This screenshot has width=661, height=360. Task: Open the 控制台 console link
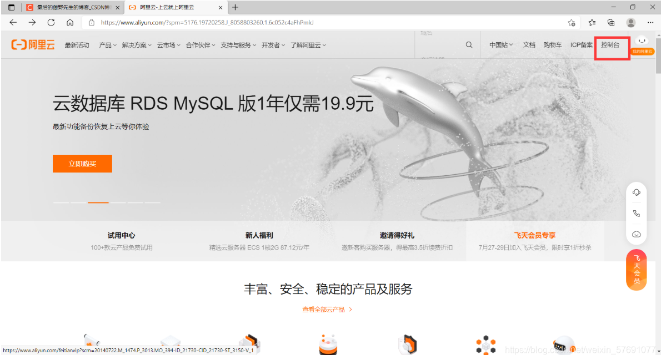[610, 44]
